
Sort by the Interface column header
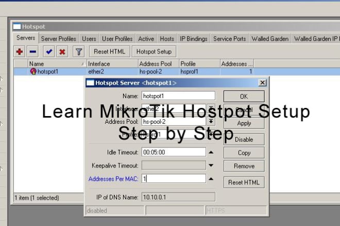tap(112, 64)
